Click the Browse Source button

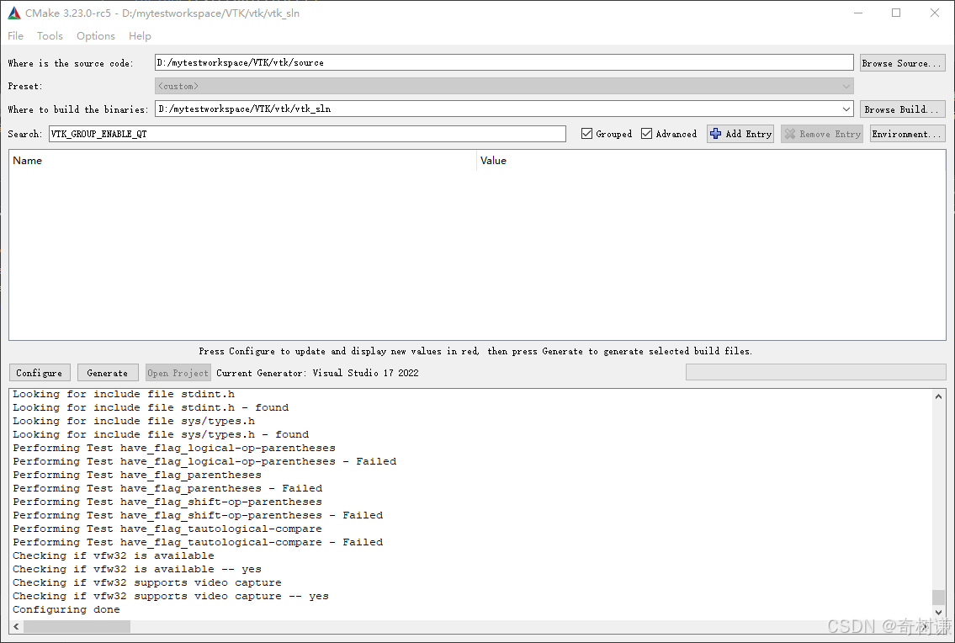[x=903, y=63]
